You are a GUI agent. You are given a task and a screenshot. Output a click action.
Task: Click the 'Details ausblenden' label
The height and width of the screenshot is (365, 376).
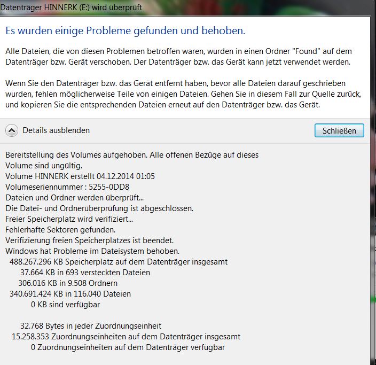click(x=56, y=130)
